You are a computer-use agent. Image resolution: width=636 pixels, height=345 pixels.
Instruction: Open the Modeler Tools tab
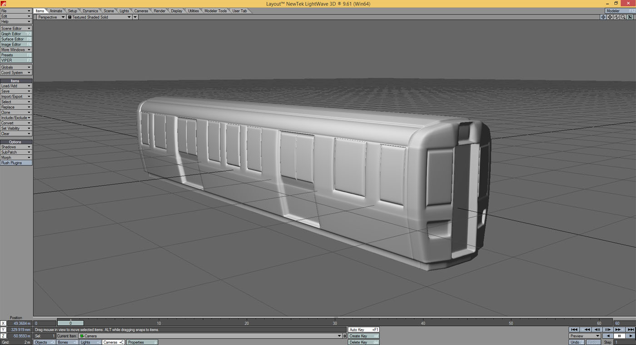coord(215,11)
